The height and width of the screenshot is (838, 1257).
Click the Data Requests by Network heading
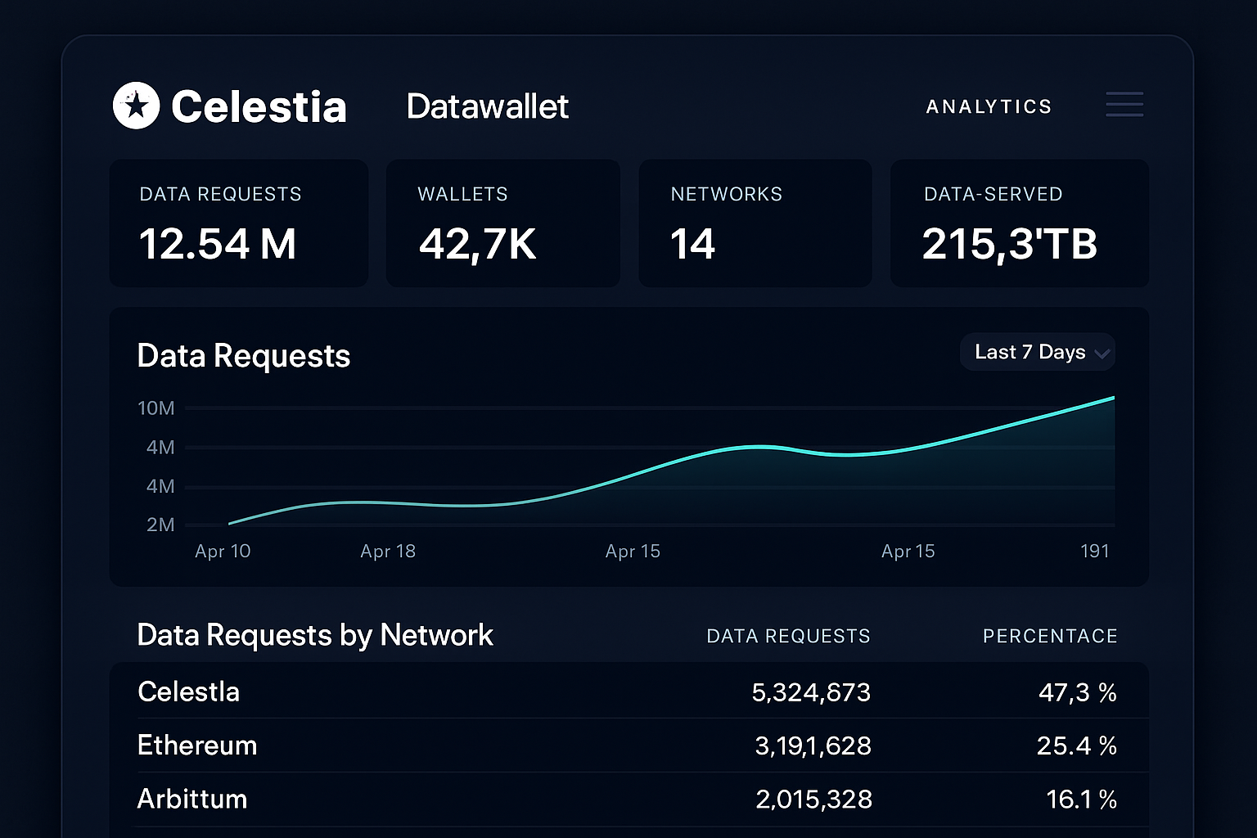315,635
